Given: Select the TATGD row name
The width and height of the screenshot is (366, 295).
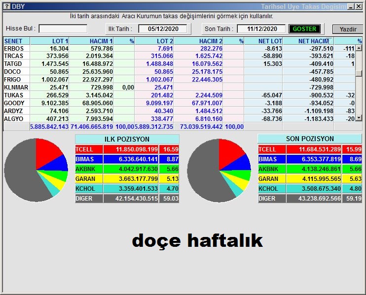Looking at the screenshot, I should (13, 64).
